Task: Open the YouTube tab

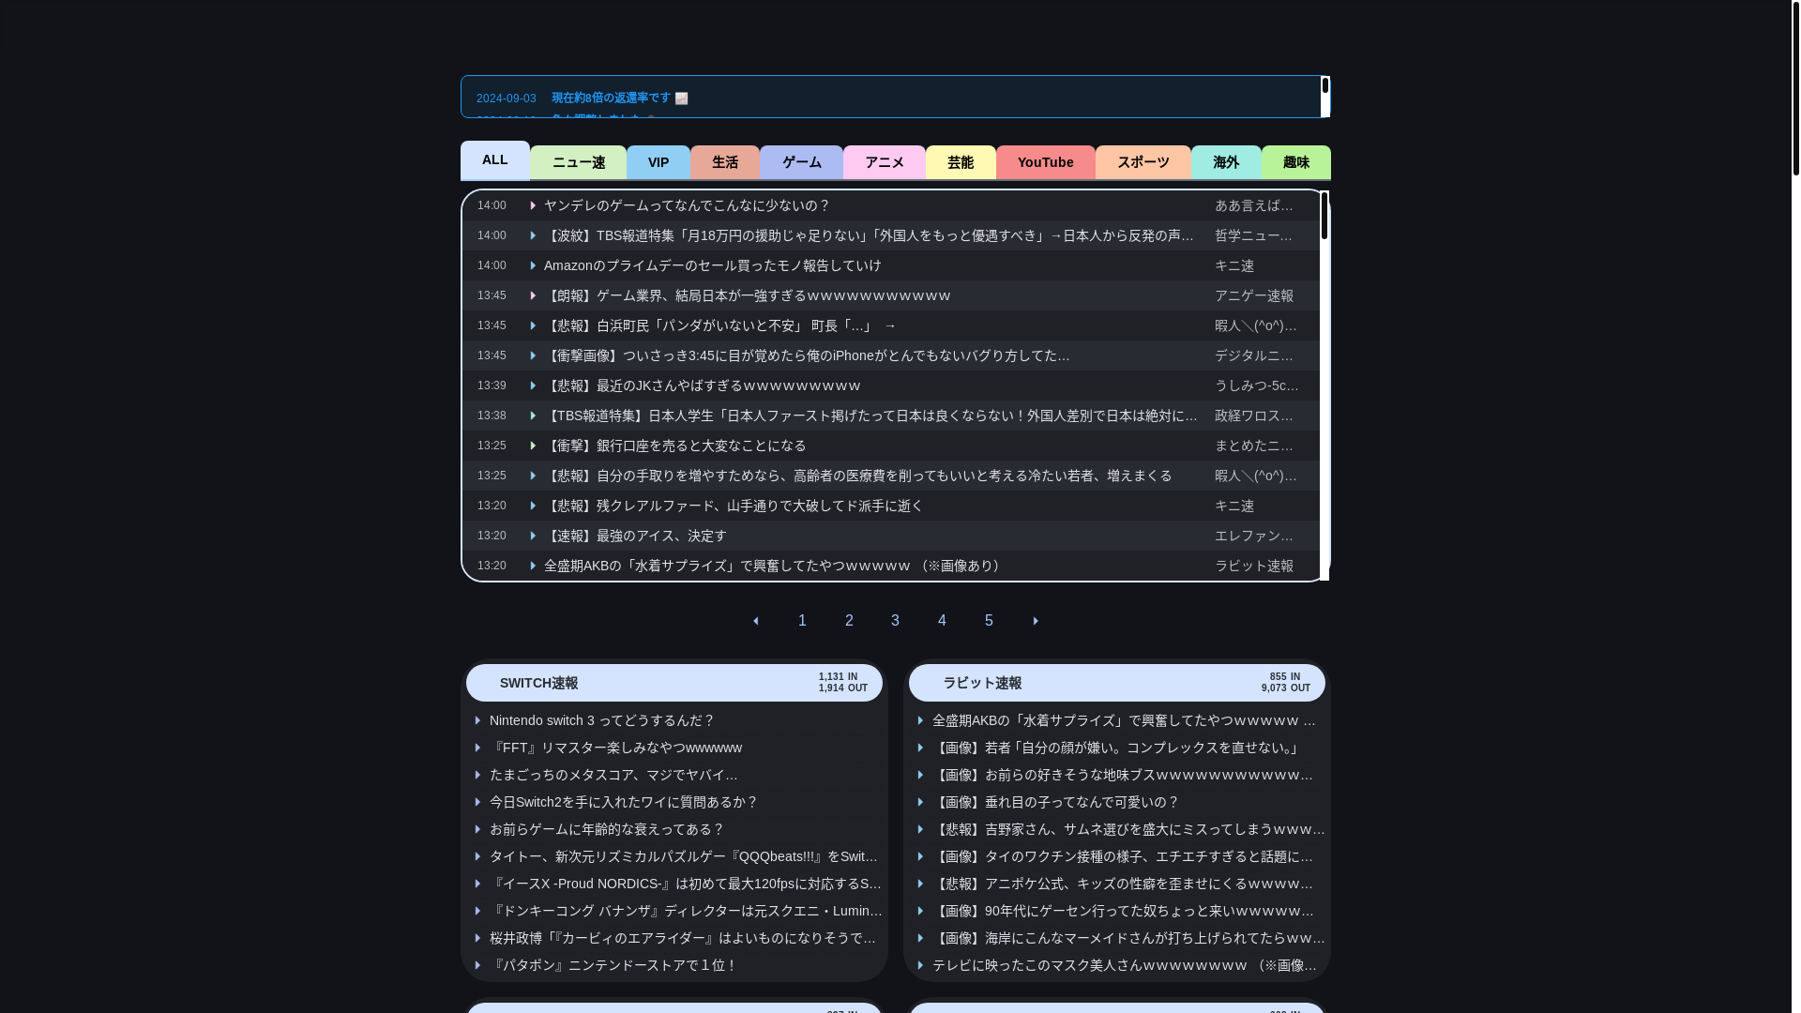Action: pyautogui.click(x=1046, y=162)
